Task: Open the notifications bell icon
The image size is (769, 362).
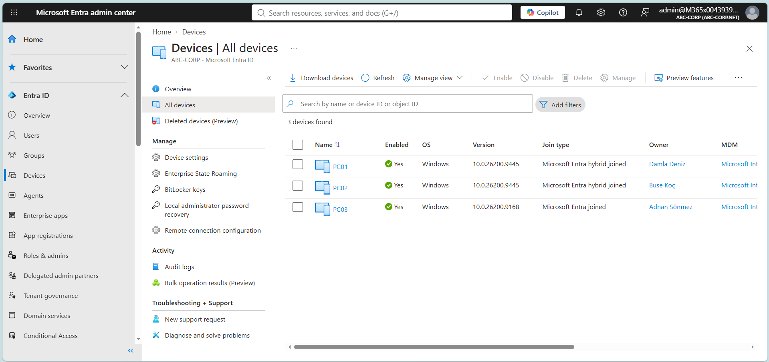Action: click(x=579, y=12)
